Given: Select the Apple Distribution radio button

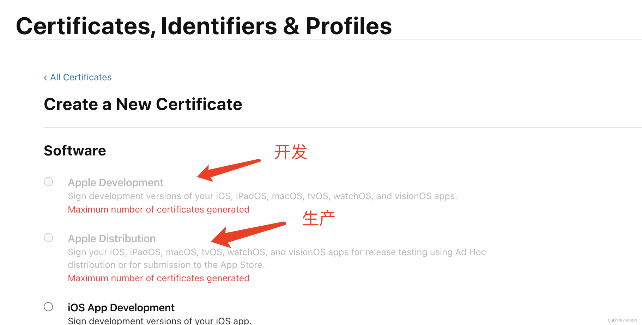Looking at the screenshot, I should (48, 238).
